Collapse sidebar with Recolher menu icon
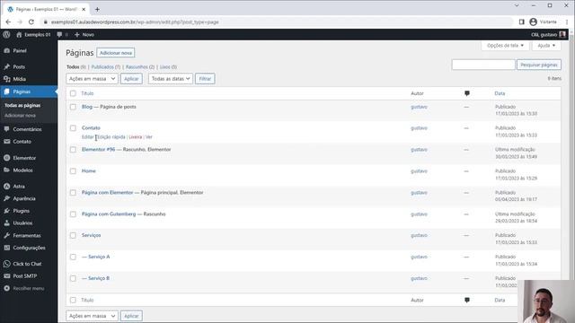 (7, 288)
